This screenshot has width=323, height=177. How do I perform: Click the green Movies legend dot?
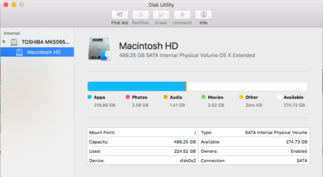pyautogui.click(x=203, y=97)
